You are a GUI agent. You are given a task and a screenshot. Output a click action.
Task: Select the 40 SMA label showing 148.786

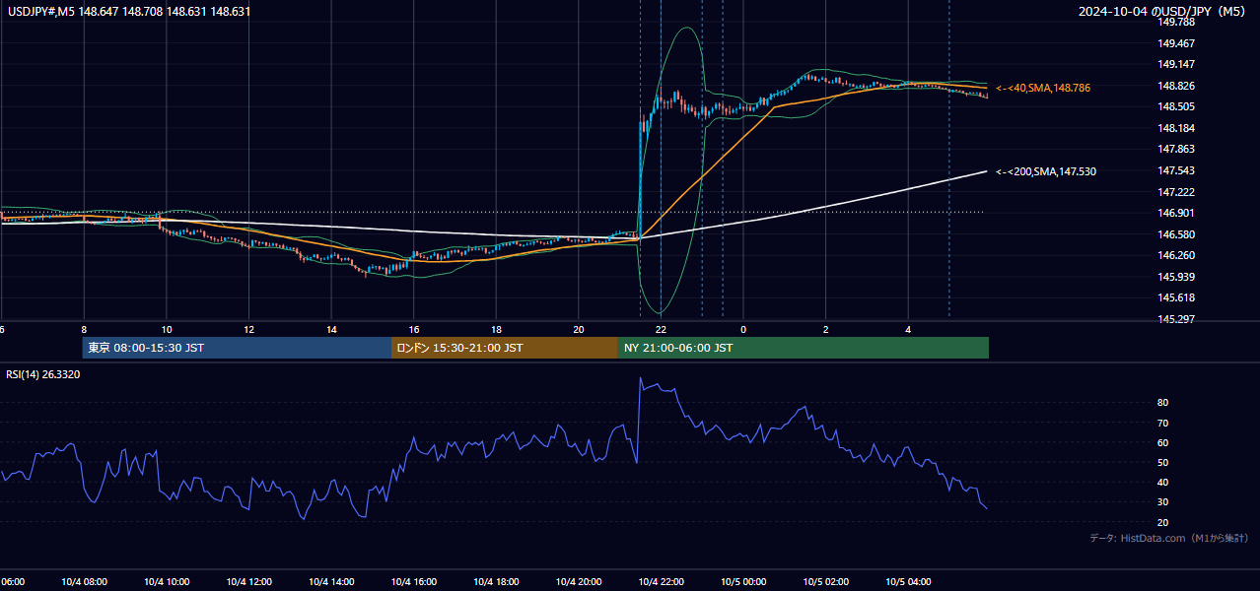coord(1043,88)
